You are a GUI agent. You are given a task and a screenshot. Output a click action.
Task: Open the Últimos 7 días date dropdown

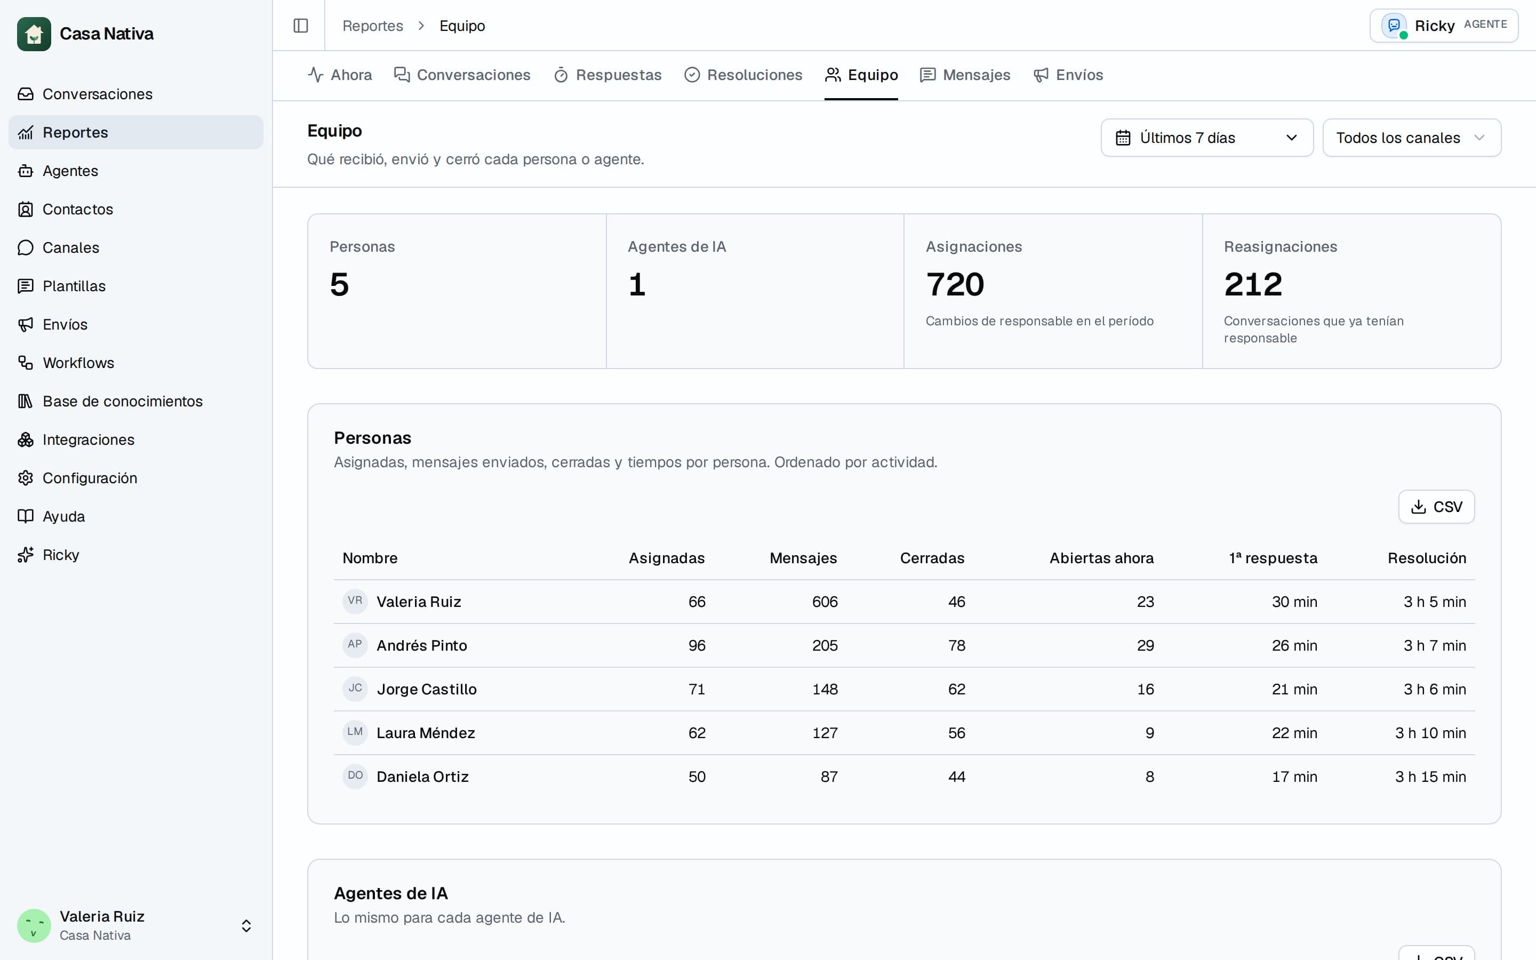click(1206, 138)
